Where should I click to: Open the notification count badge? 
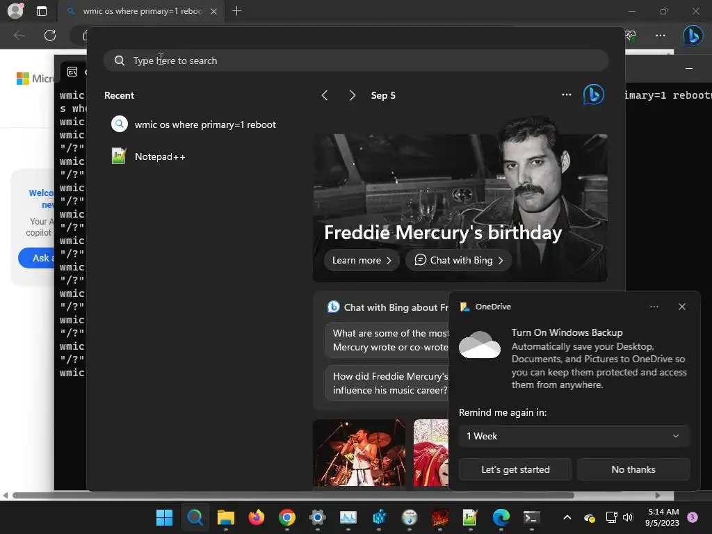pyautogui.click(x=693, y=517)
